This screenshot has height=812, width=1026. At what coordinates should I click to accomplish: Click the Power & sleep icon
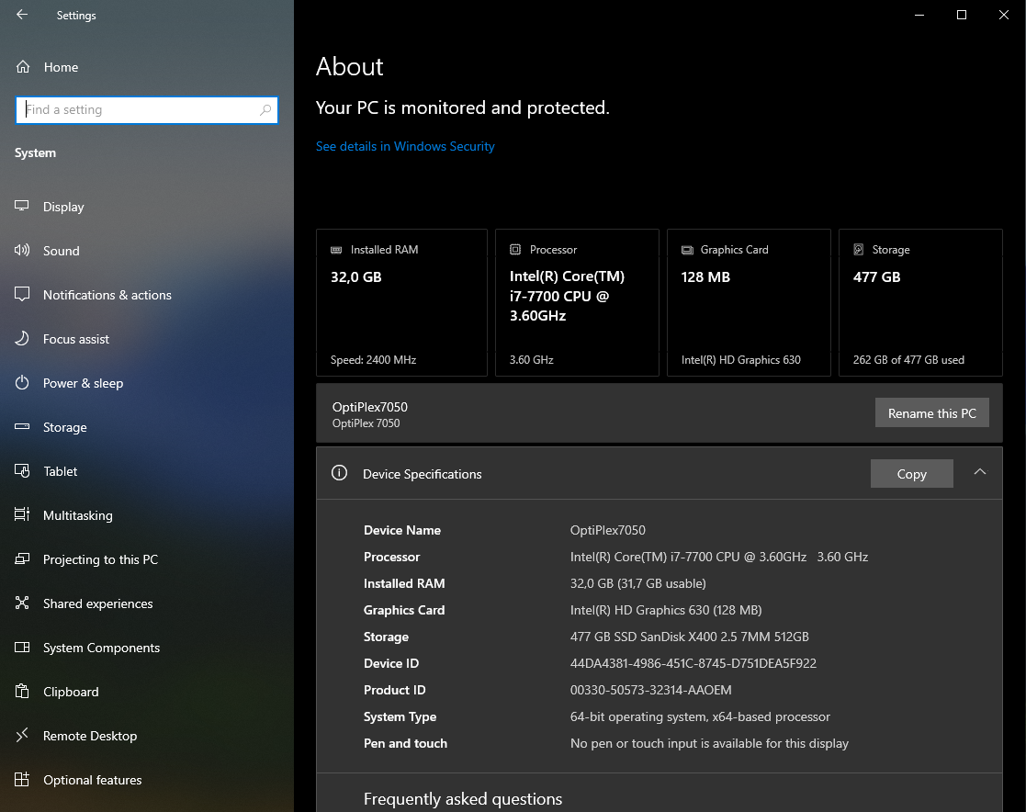pyautogui.click(x=23, y=383)
